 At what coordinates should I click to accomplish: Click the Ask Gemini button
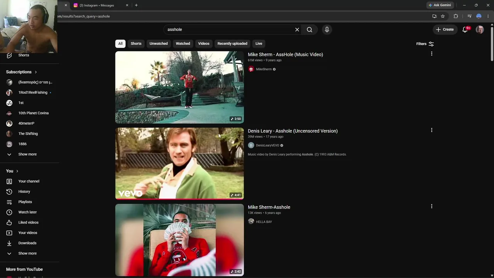point(440,5)
